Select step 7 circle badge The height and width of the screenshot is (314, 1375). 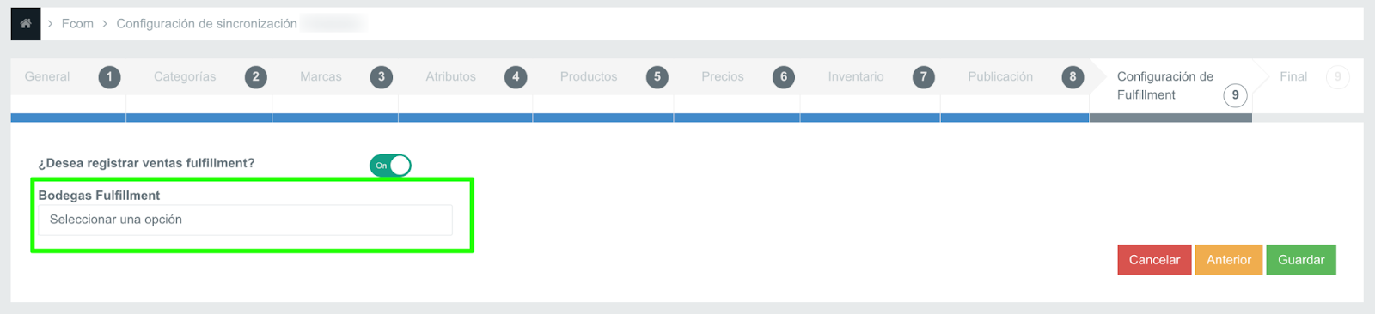(x=924, y=77)
